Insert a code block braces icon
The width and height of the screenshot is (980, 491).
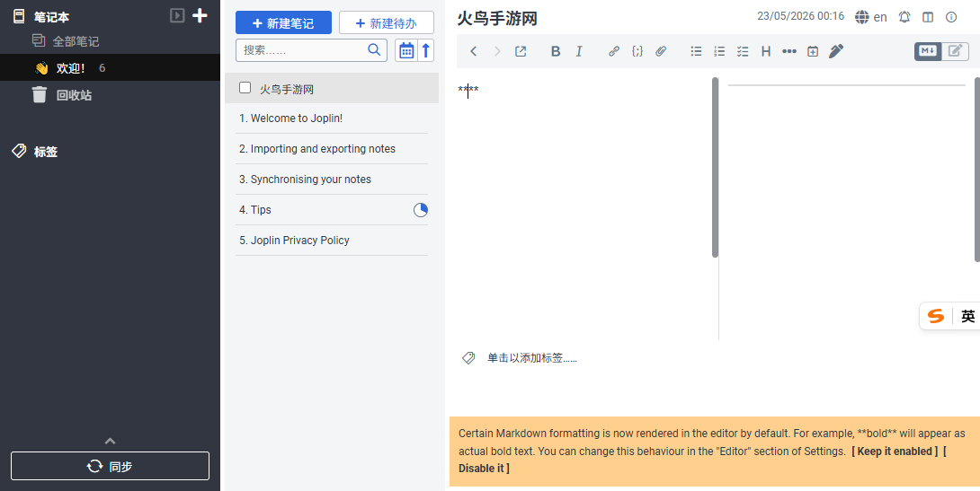[x=637, y=51]
